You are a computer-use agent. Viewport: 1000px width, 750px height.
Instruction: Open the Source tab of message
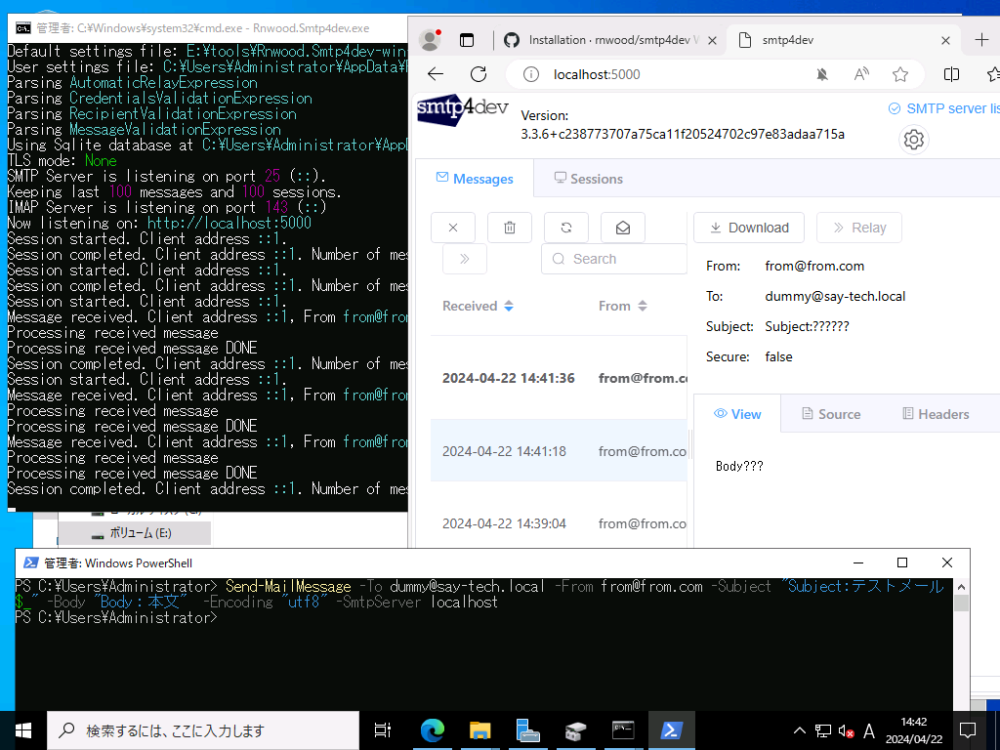coord(831,414)
